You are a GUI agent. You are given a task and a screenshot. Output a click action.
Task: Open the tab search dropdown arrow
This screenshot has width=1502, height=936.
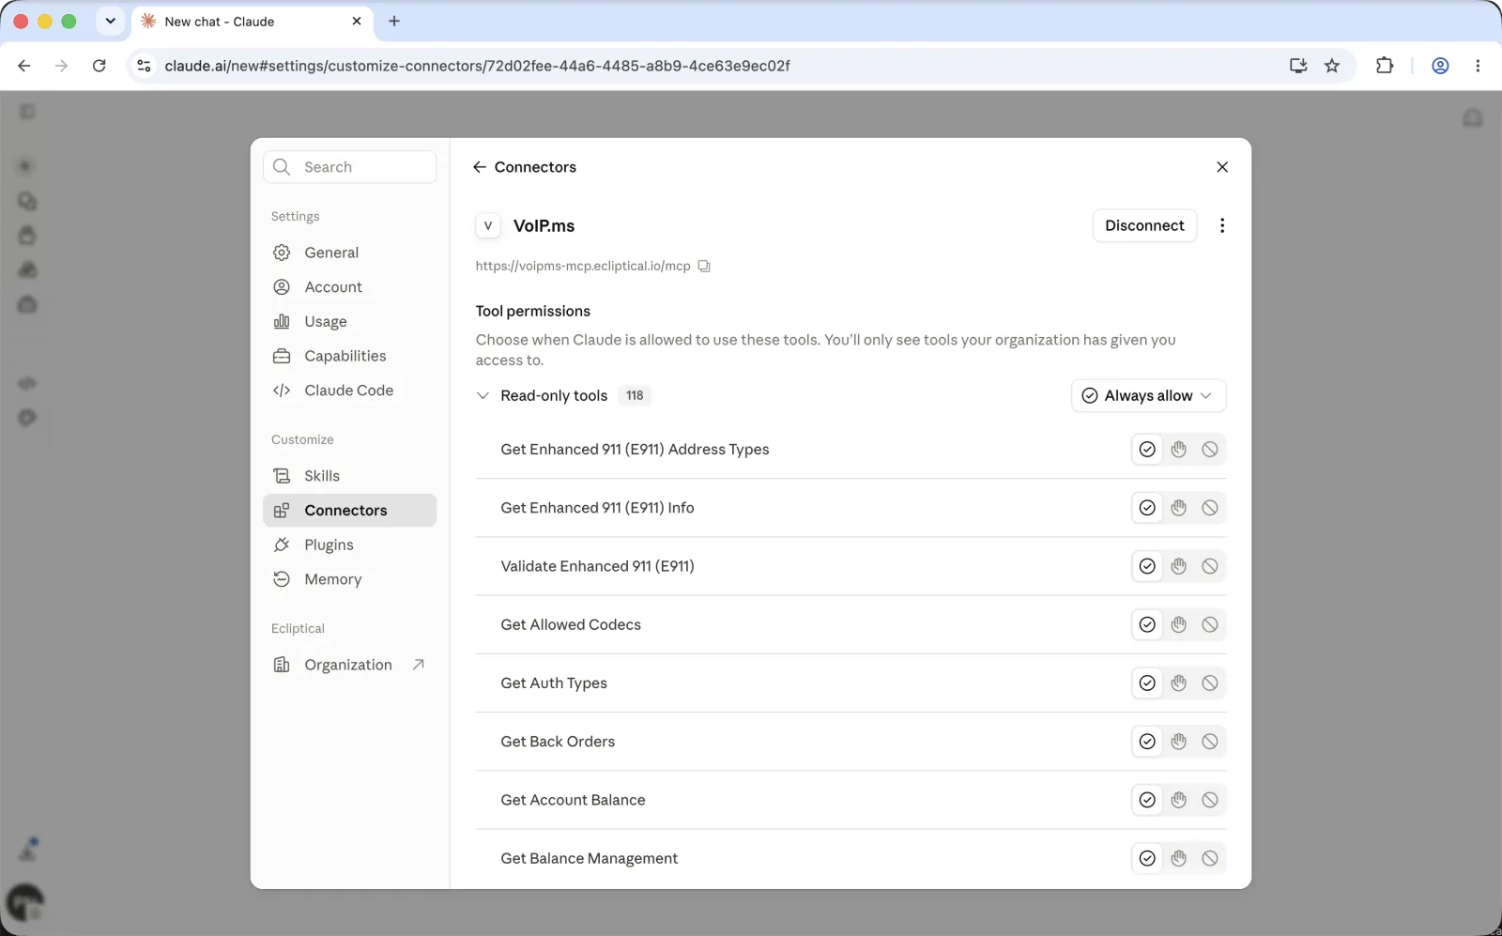pyautogui.click(x=110, y=21)
